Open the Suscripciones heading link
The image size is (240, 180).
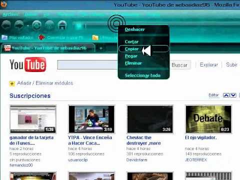[30, 95]
